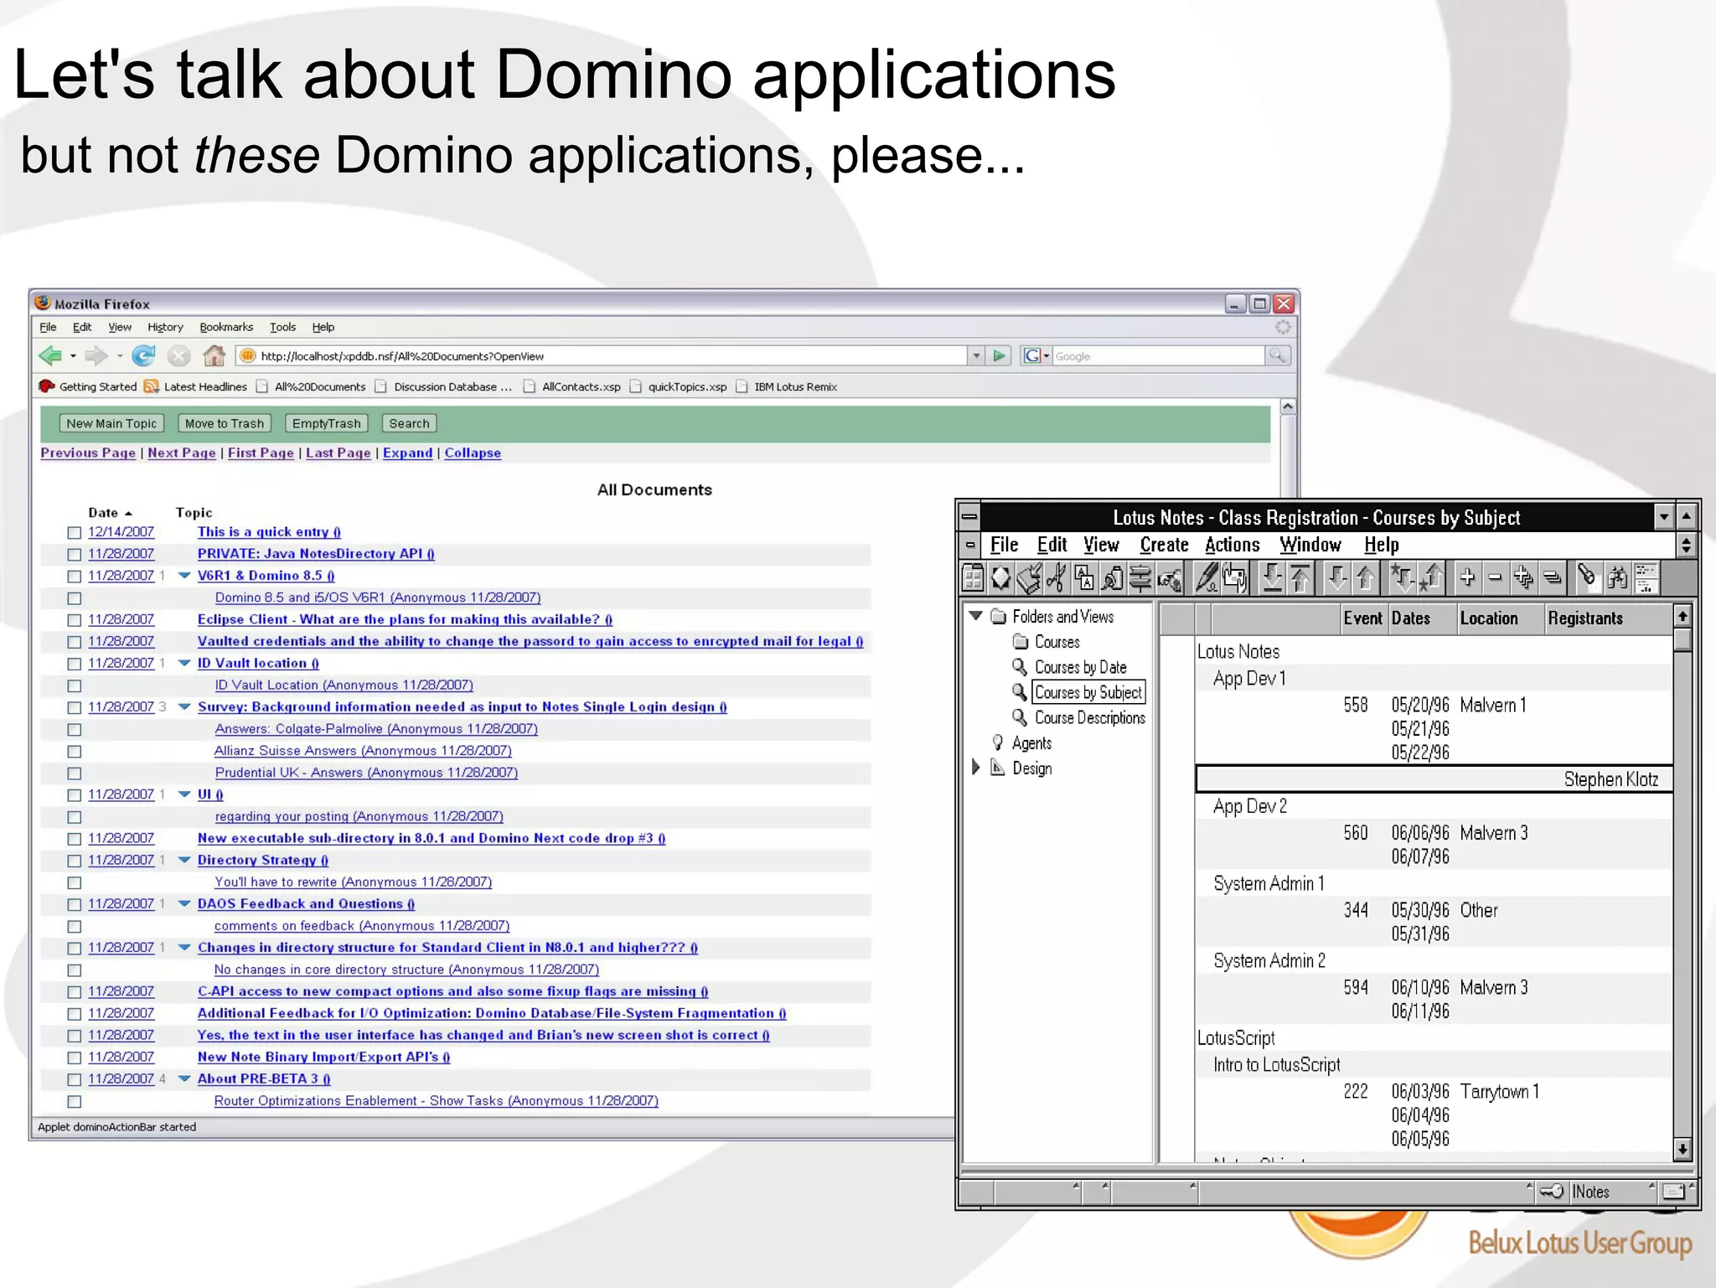The width and height of the screenshot is (1716, 1288).
Task: Collapse the ID Vault location thread triangle
Action: pos(184,663)
